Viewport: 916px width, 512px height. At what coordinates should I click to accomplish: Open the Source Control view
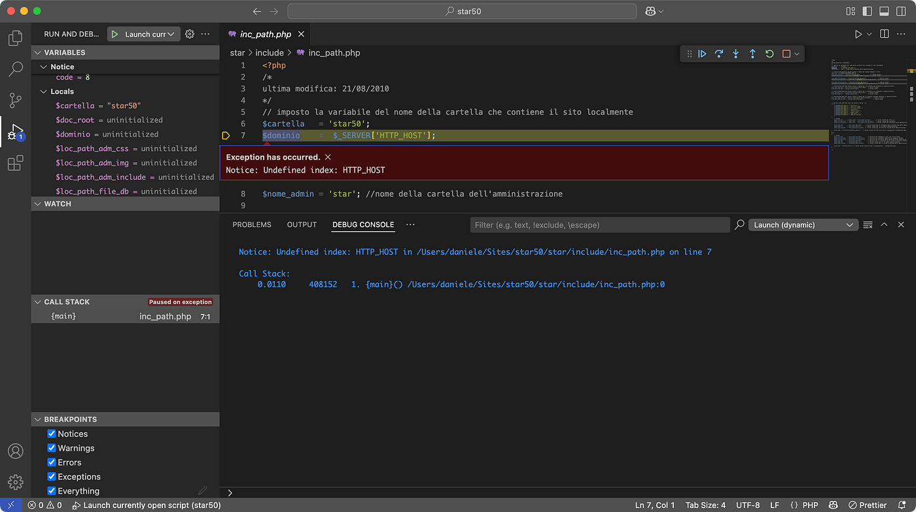pyautogui.click(x=16, y=100)
